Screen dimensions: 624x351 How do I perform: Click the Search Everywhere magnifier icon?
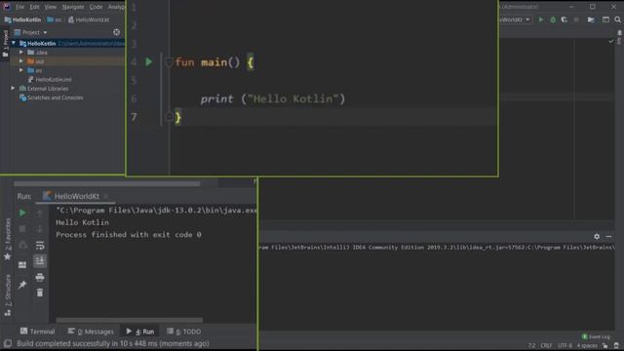pos(617,19)
